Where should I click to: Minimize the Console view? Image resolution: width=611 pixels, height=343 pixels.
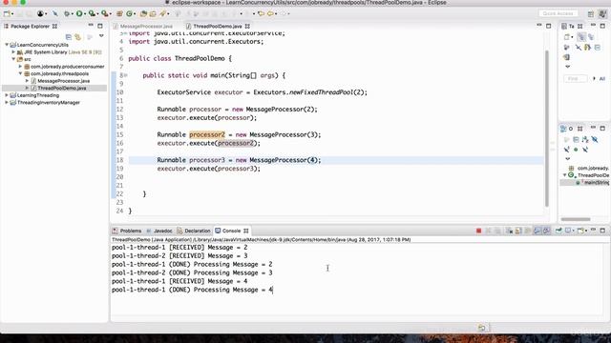pyautogui.click(x=593, y=231)
